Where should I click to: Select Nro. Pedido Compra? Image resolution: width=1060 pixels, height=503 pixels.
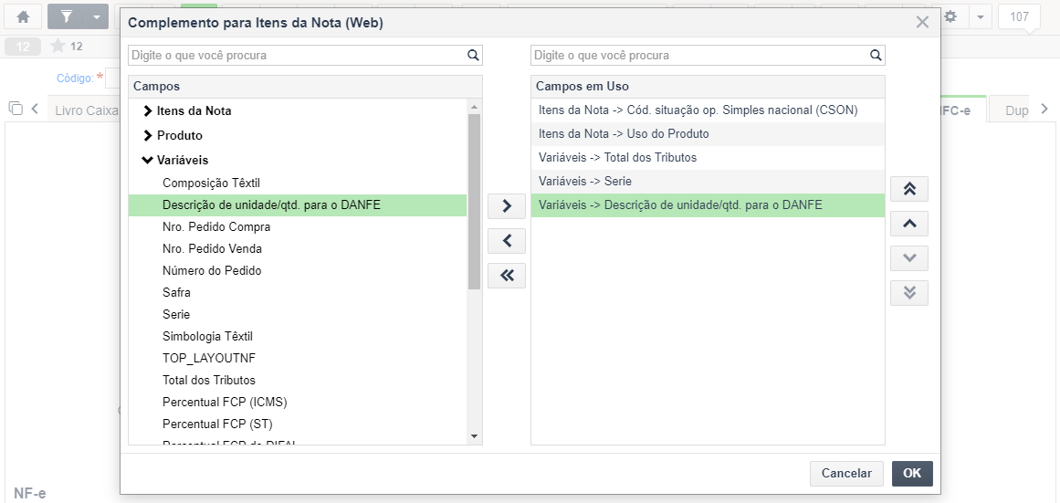[216, 227]
